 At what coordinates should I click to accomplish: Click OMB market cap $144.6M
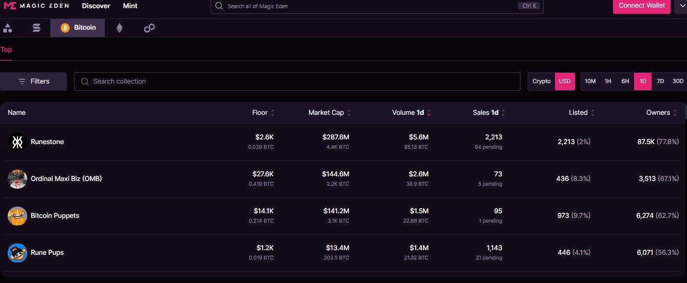[x=336, y=174]
